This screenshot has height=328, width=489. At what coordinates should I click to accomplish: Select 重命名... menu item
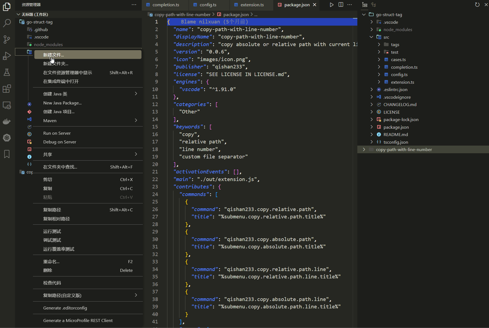tap(88, 261)
